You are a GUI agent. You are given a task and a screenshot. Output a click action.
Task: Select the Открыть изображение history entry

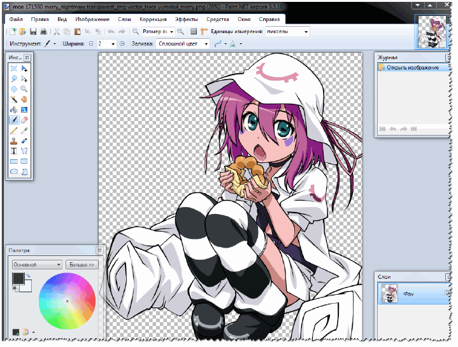413,67
